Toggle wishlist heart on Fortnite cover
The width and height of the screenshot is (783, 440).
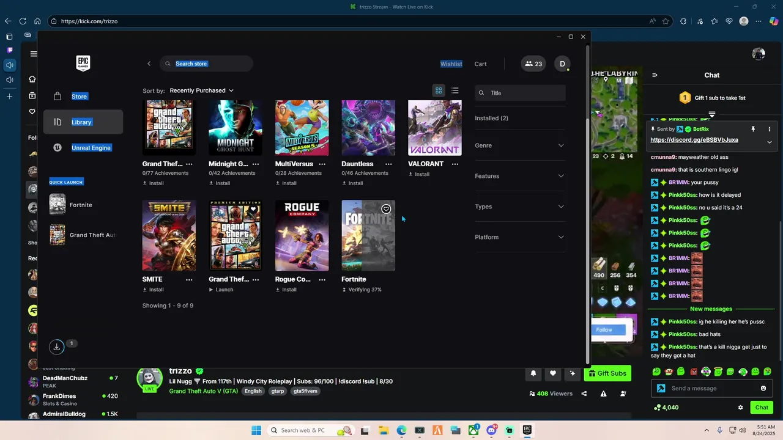(386, 209)
